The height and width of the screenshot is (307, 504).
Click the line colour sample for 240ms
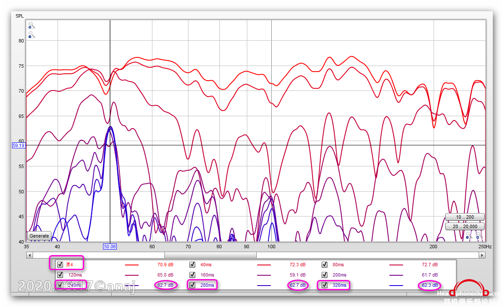[x=132, y=286]
